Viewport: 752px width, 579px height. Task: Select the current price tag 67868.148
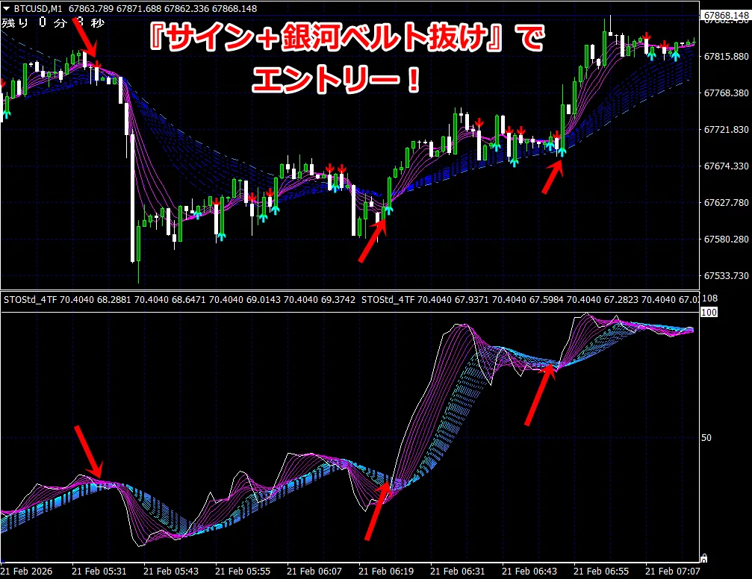click(x=726, y=16)
